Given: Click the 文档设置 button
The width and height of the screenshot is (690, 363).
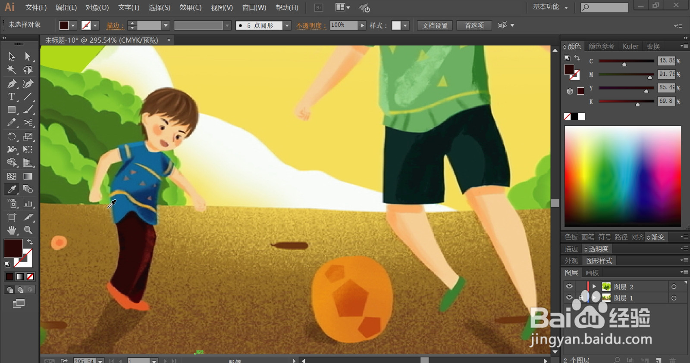Looking at the screenshot, I should pos(435,25).
